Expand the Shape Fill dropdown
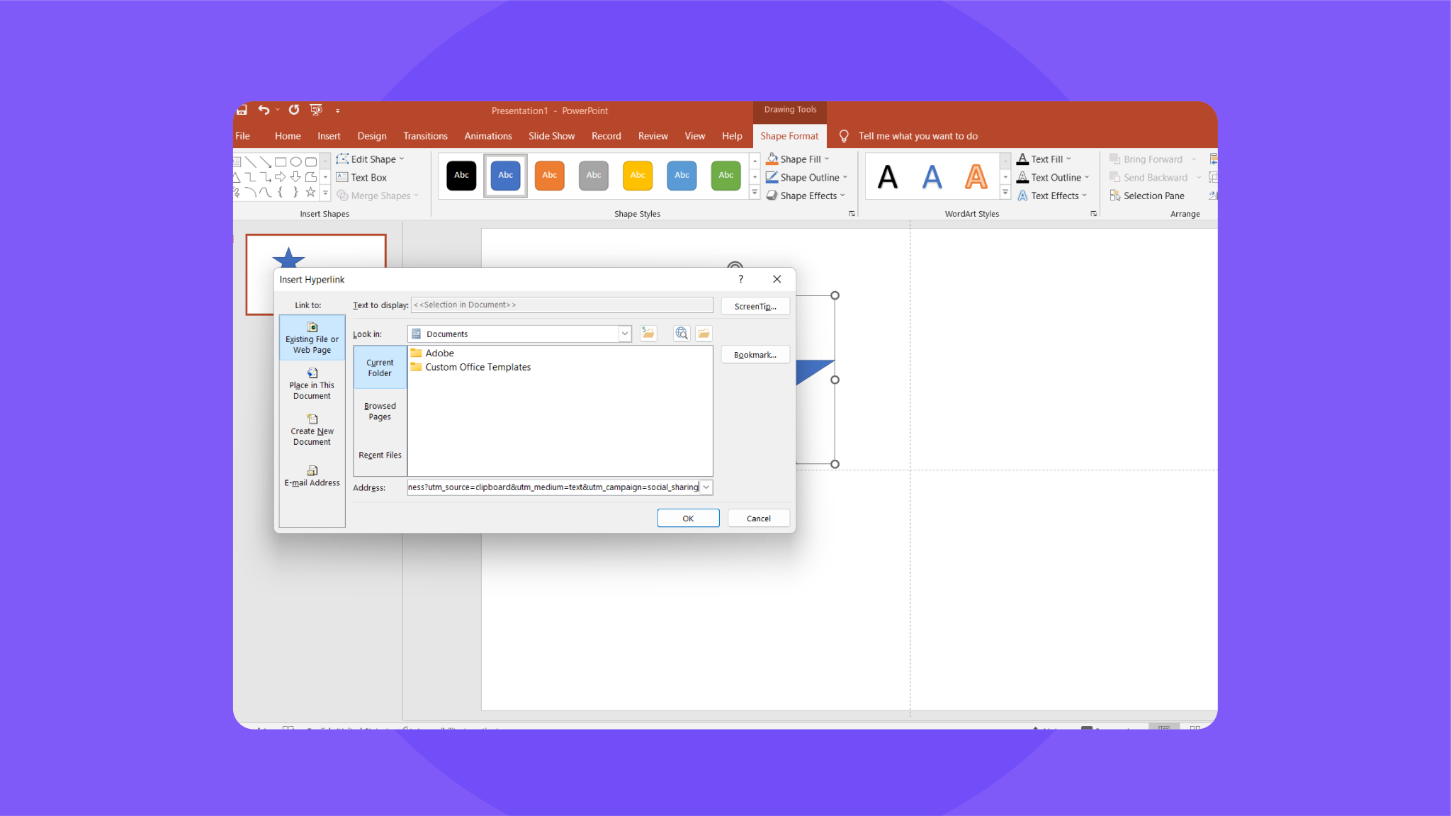Screen dimensions: 1451x816 (828, 159)
